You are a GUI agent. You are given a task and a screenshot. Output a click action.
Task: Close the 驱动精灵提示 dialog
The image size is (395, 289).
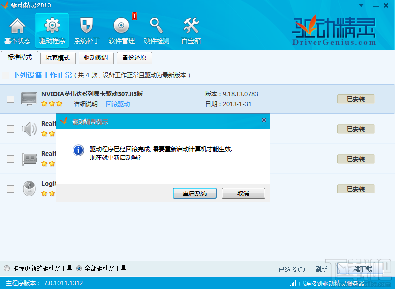point(264,120)
